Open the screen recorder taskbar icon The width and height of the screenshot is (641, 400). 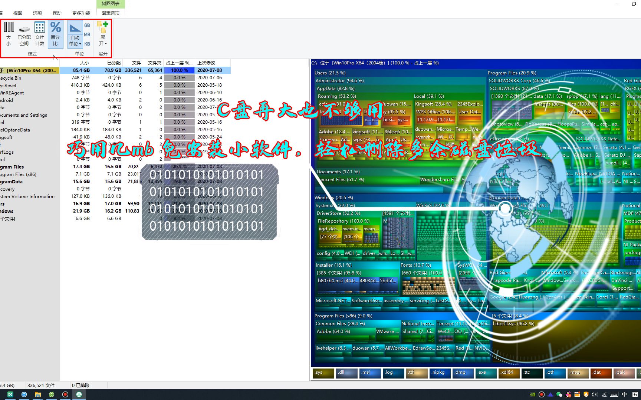65,394
